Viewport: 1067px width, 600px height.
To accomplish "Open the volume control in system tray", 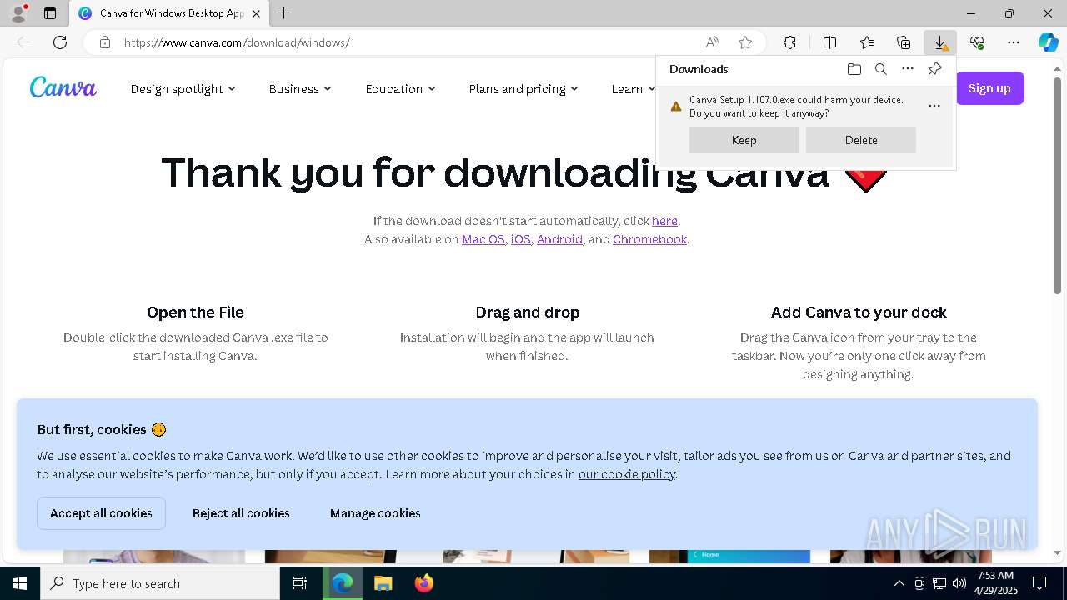I will click(x=959, y=583).
